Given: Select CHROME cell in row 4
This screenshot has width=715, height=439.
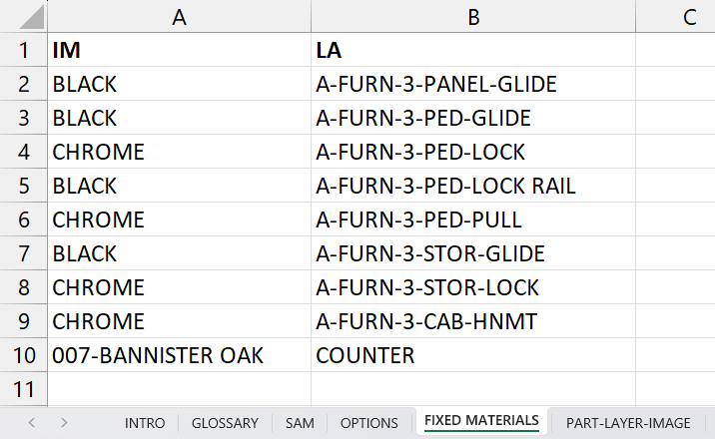Looking at the screenshot, I should [179, 152].
